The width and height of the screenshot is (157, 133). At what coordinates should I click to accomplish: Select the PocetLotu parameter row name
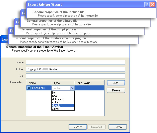pyautogui.click(x=38, y=88)
